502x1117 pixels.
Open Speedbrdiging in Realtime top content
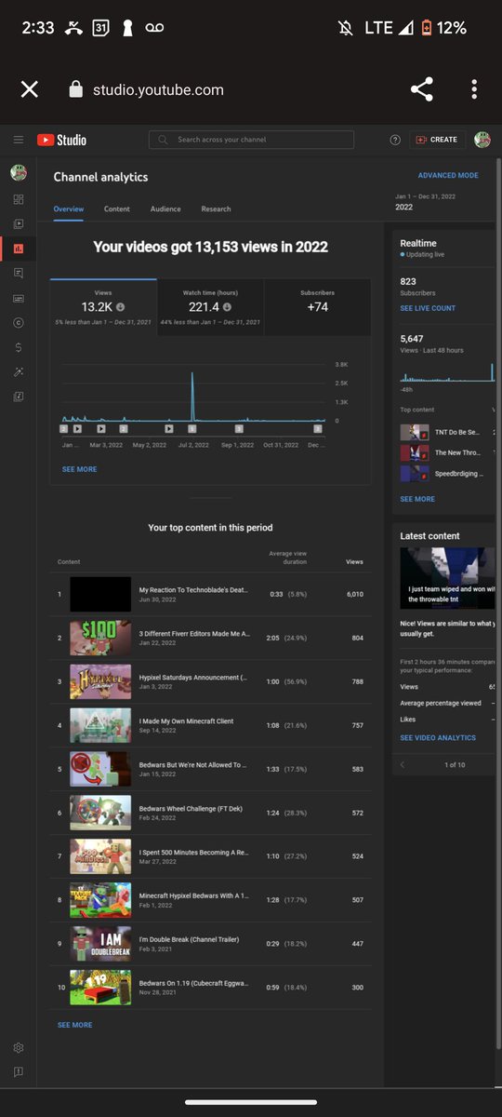pyautogui.click(x=459, y=473)
